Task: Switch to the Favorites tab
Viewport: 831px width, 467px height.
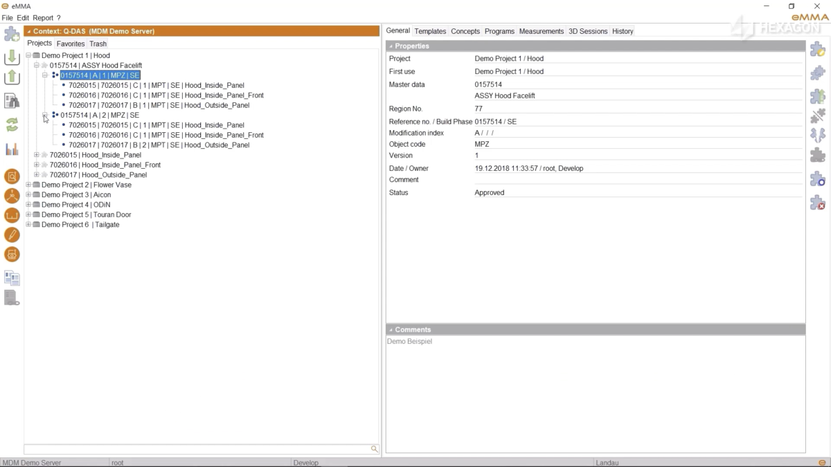Action: point(71,44)
